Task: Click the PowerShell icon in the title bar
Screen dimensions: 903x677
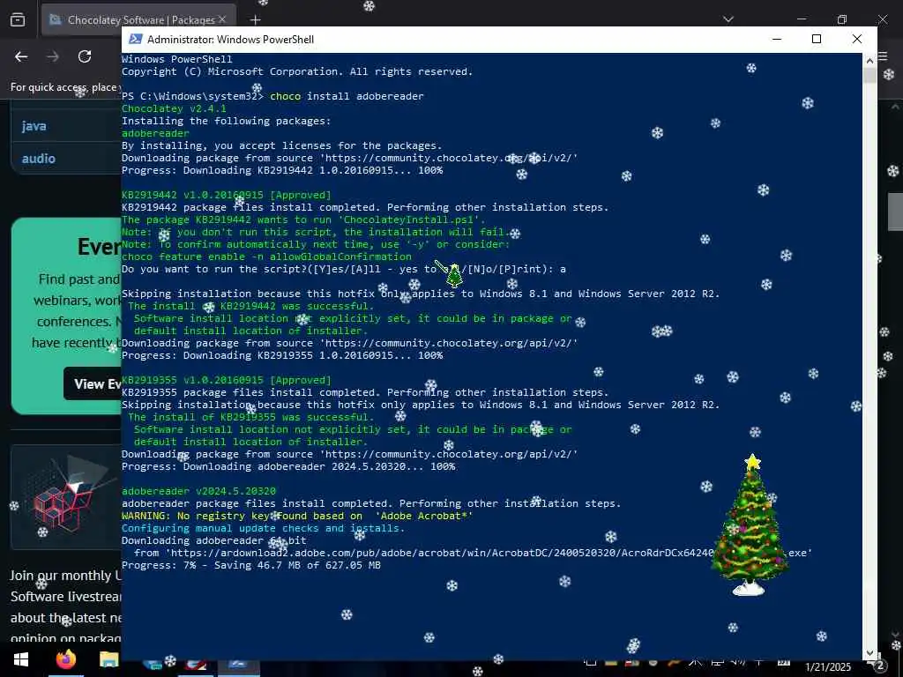Action: 135,39
